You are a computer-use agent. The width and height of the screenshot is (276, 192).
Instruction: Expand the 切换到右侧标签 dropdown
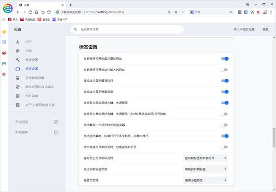205,169
